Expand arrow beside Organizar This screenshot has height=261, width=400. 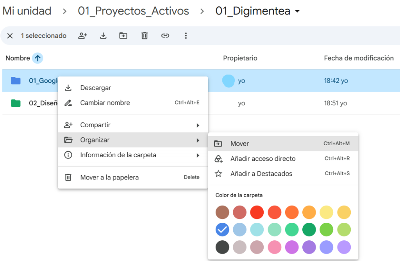[x=198, y=140]
